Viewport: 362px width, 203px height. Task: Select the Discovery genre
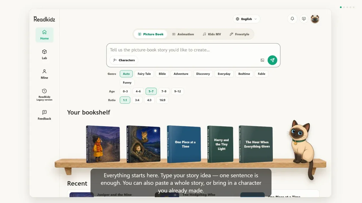[x=203, y=74]
